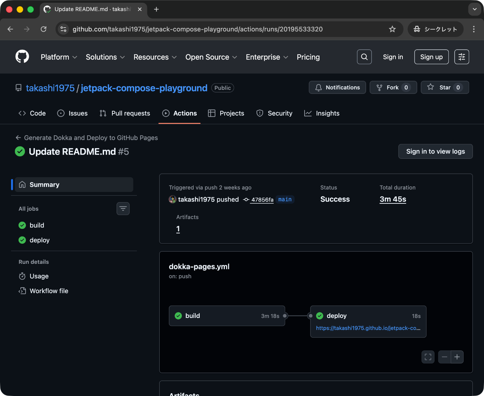484x396 pixels.
Task: Fork the repository
Action: pyautogui.click(x=393, y=87)
